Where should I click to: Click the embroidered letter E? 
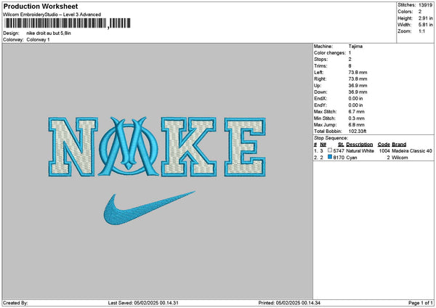[243, 149]
